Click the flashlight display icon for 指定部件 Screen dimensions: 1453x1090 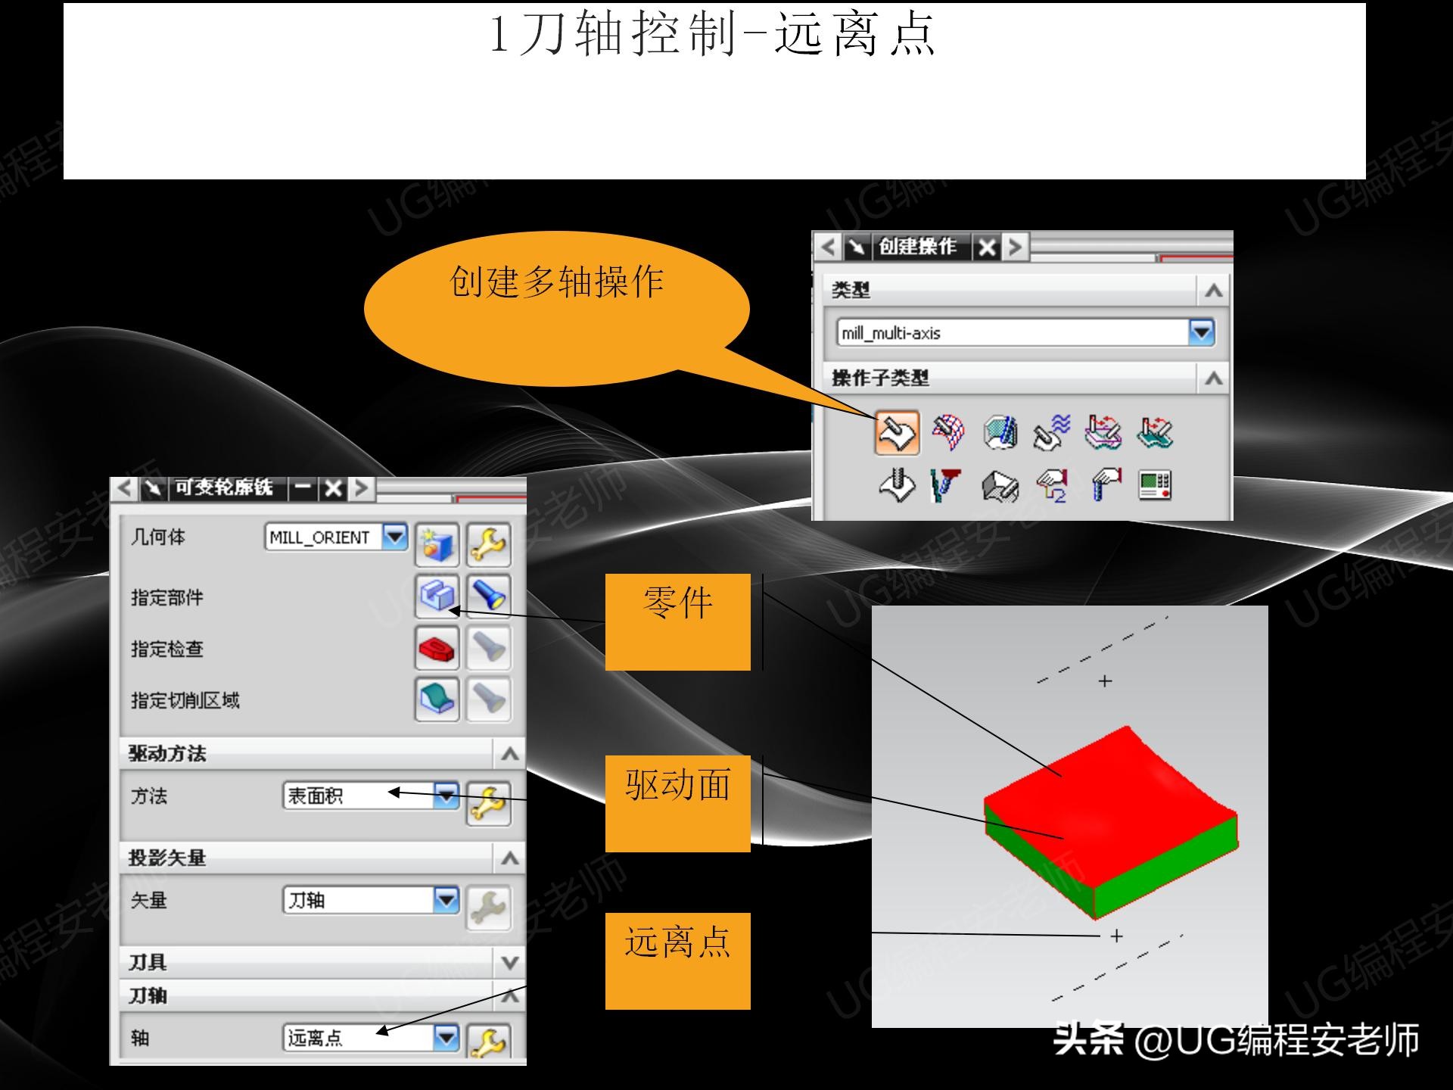[490, 596]
